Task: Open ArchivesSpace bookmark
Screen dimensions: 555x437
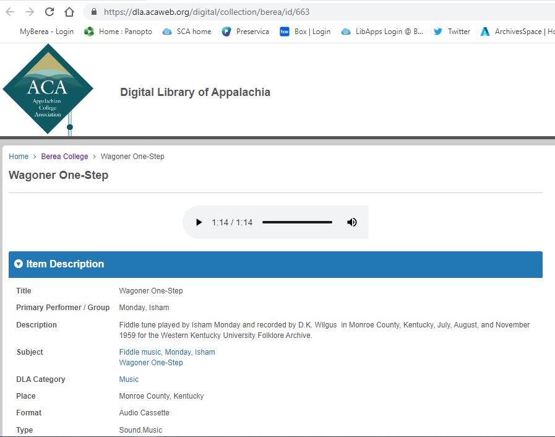Action: pos(517,32)
